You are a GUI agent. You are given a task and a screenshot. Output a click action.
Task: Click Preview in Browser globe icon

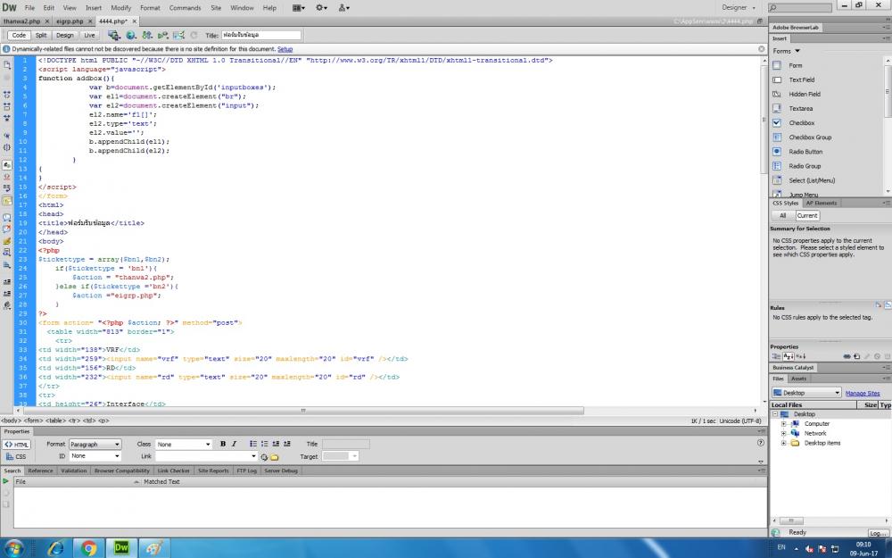(131, 36)
